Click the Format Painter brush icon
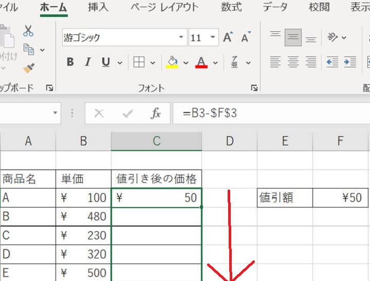The image size is (370, 281). coord(28,68)
